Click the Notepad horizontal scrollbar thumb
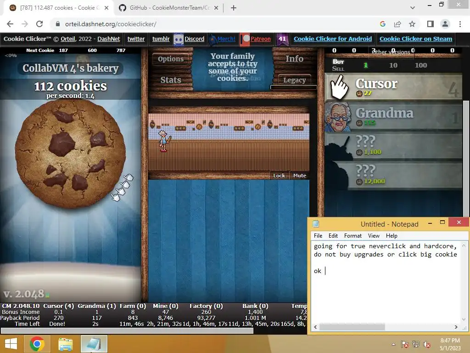 pos(352,327)
